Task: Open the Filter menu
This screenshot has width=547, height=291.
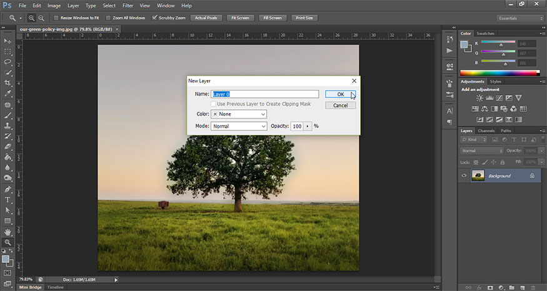Action: pyautogui.click(x=128, y=5)
